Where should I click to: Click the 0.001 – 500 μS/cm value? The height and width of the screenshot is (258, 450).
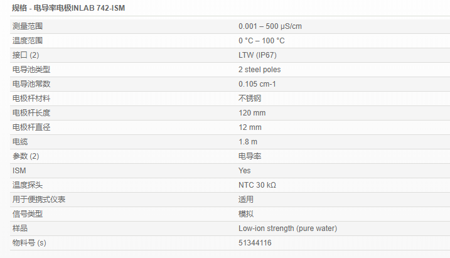(271, 26)
